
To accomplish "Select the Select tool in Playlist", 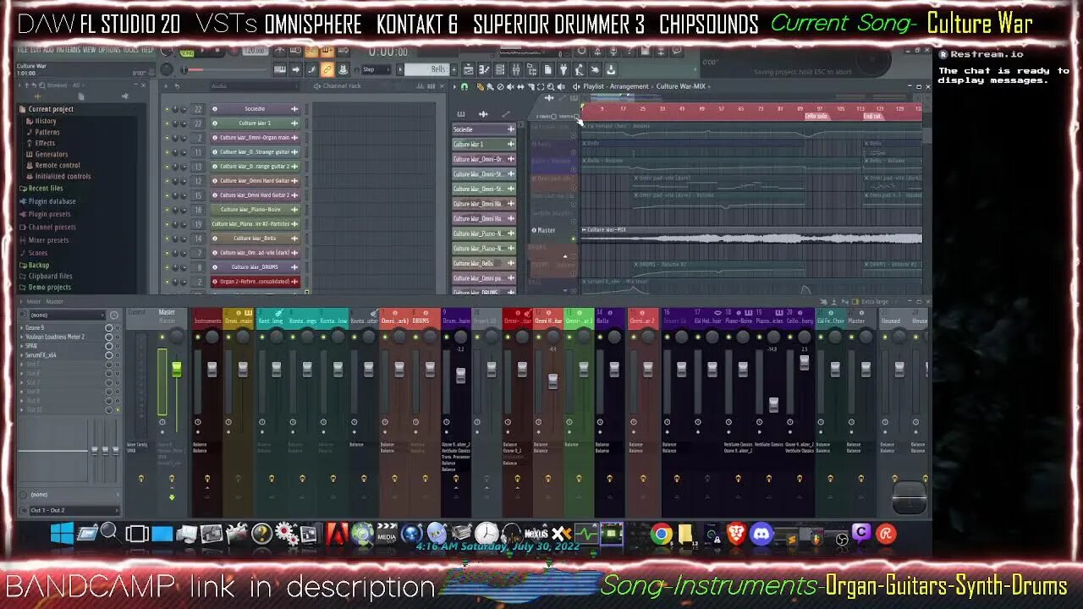I will point(540,86).
